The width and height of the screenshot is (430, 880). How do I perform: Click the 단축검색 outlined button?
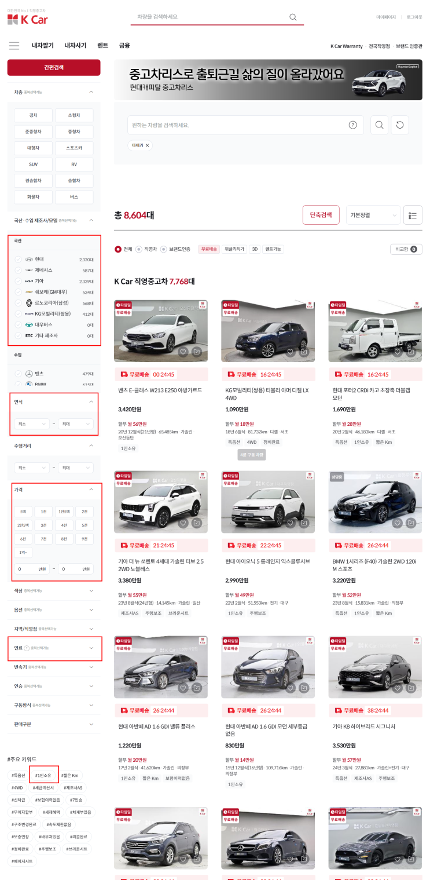click(x=321, y=215)
